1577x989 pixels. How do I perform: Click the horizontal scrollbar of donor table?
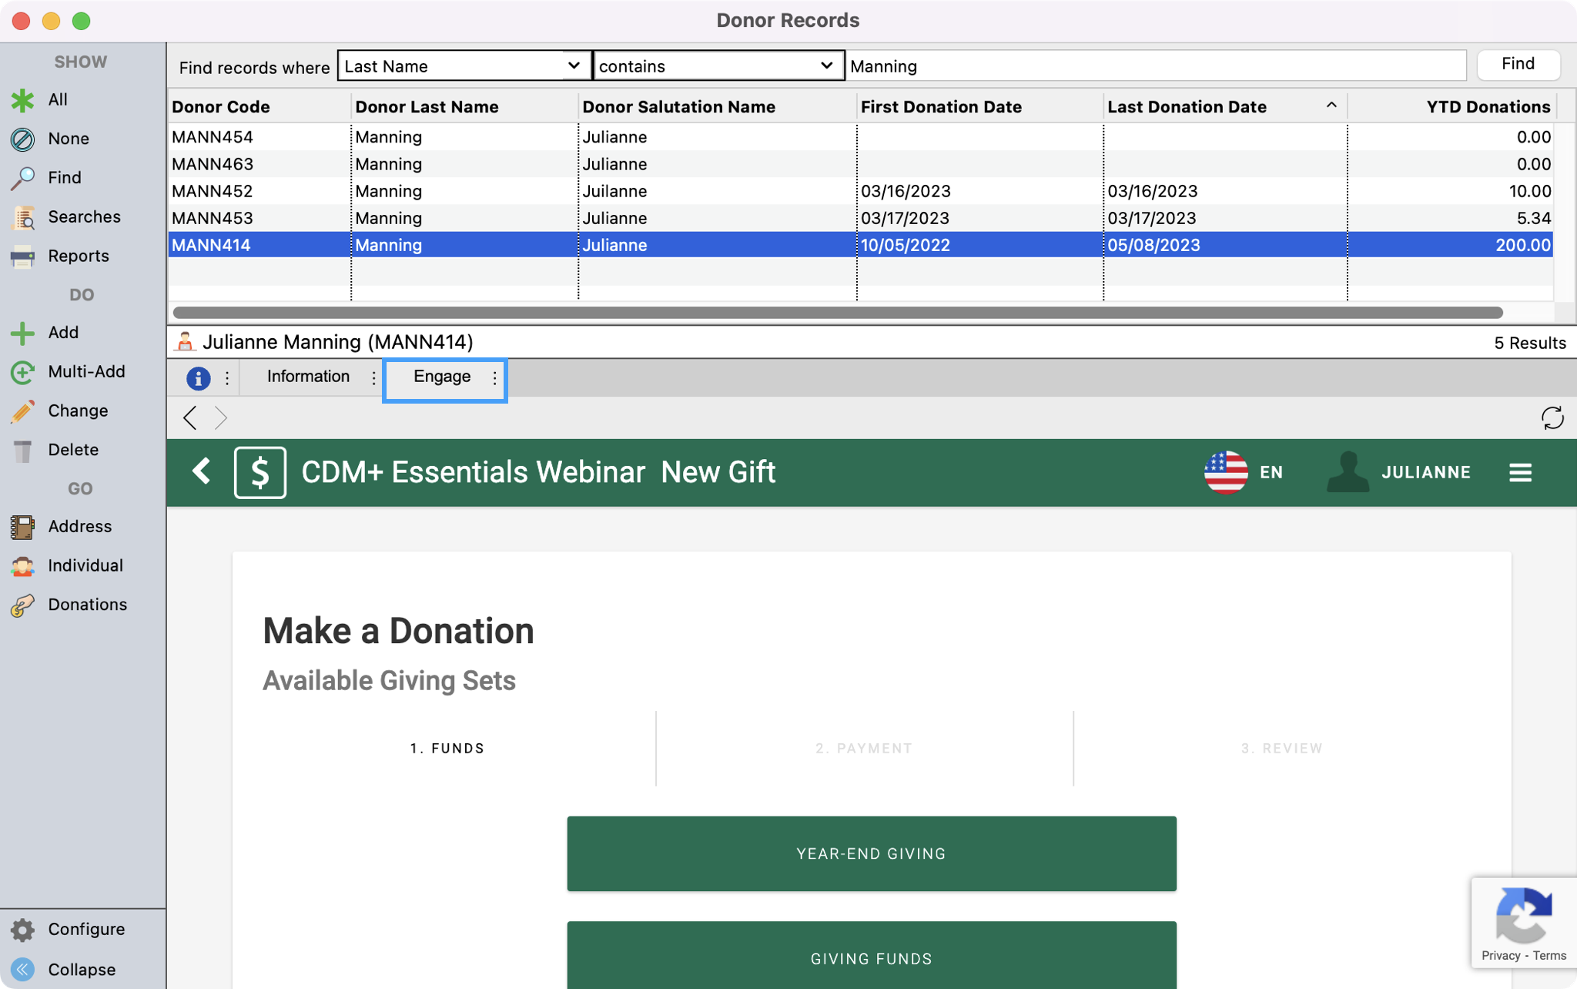837,313
